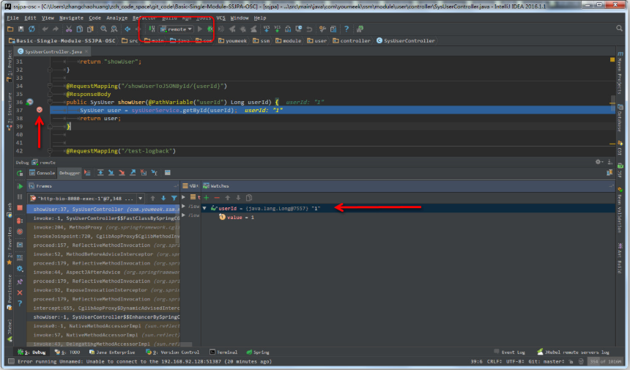This screenshot has width=630, height=370.
Task: Run the remote configuration with green arrow
Action: tap(200, 29)
